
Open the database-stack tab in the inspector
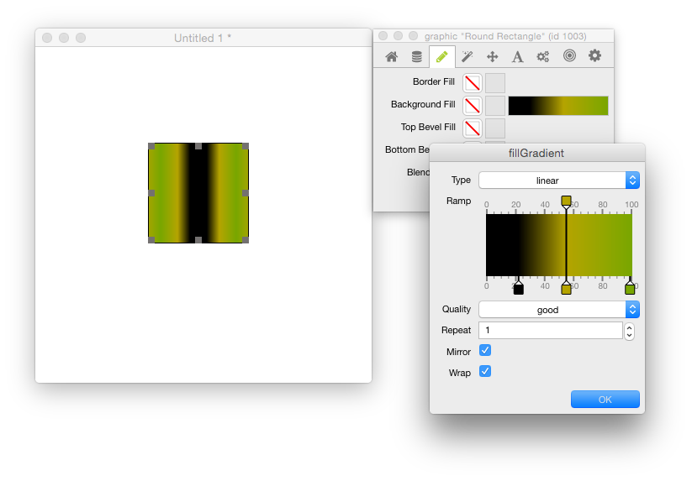[x=416, y=56]
